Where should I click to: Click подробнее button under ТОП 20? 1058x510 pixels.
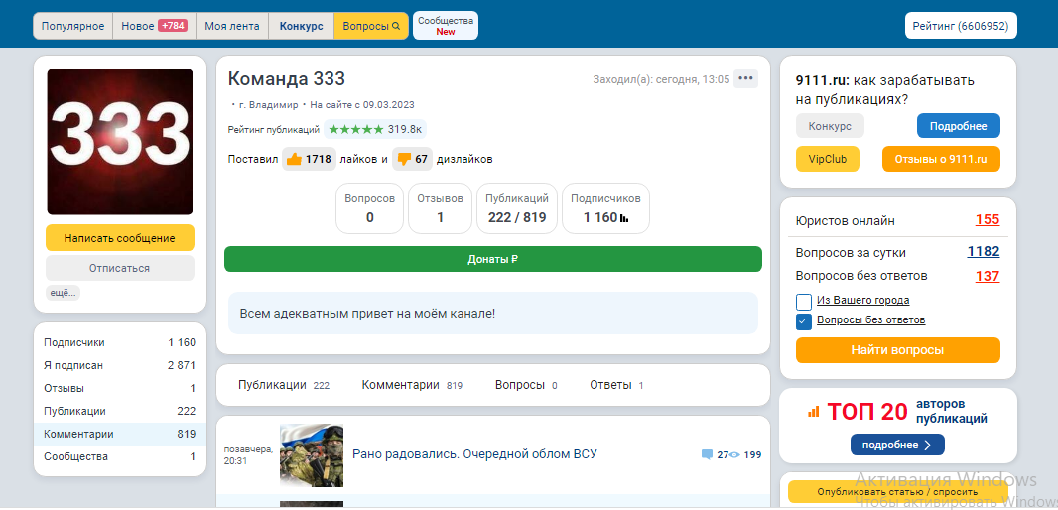click(x=897, y=445)
